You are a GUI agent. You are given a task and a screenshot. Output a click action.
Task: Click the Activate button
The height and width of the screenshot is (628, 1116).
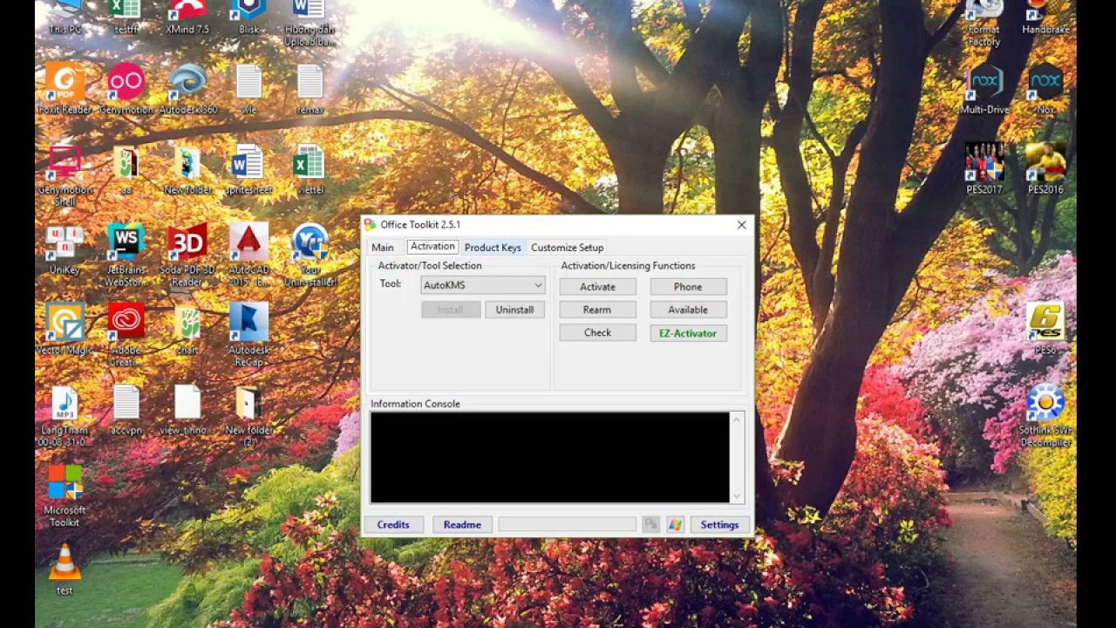coord(598,287)
